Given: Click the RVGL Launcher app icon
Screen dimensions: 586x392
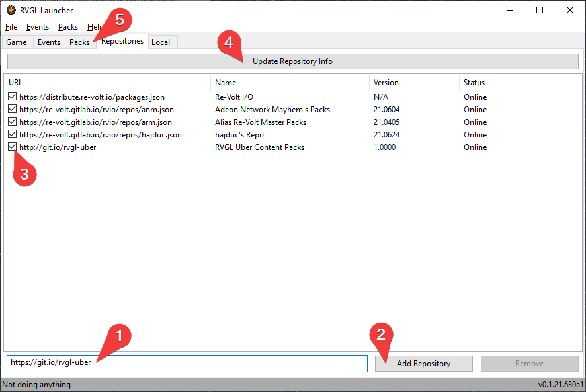Looking at the screenshot, I should (11, 10).
